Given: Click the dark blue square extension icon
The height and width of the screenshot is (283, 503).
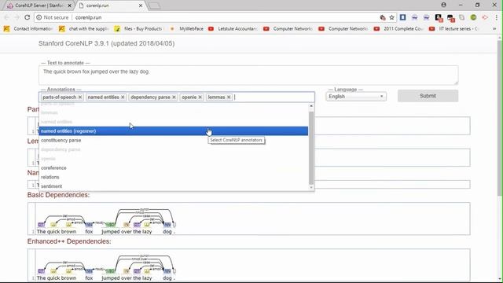Looking at the screenshot, I should [x=402, y=17].
